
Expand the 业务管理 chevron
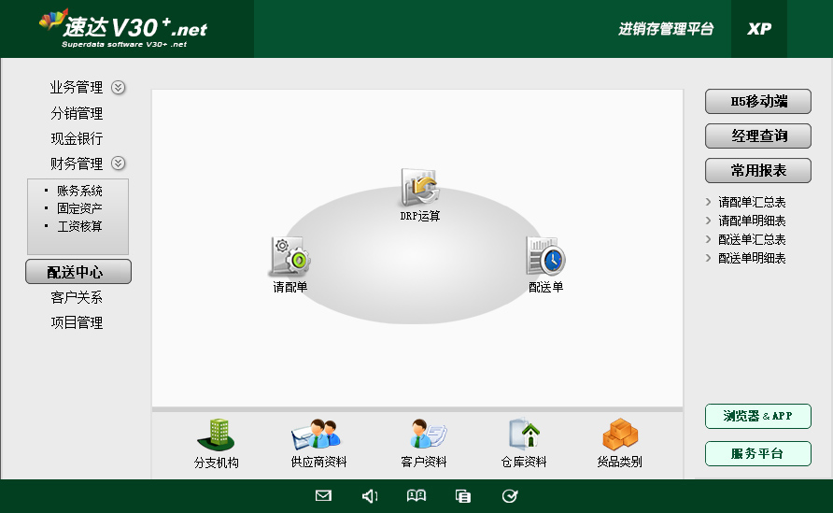tap(119, 88)
